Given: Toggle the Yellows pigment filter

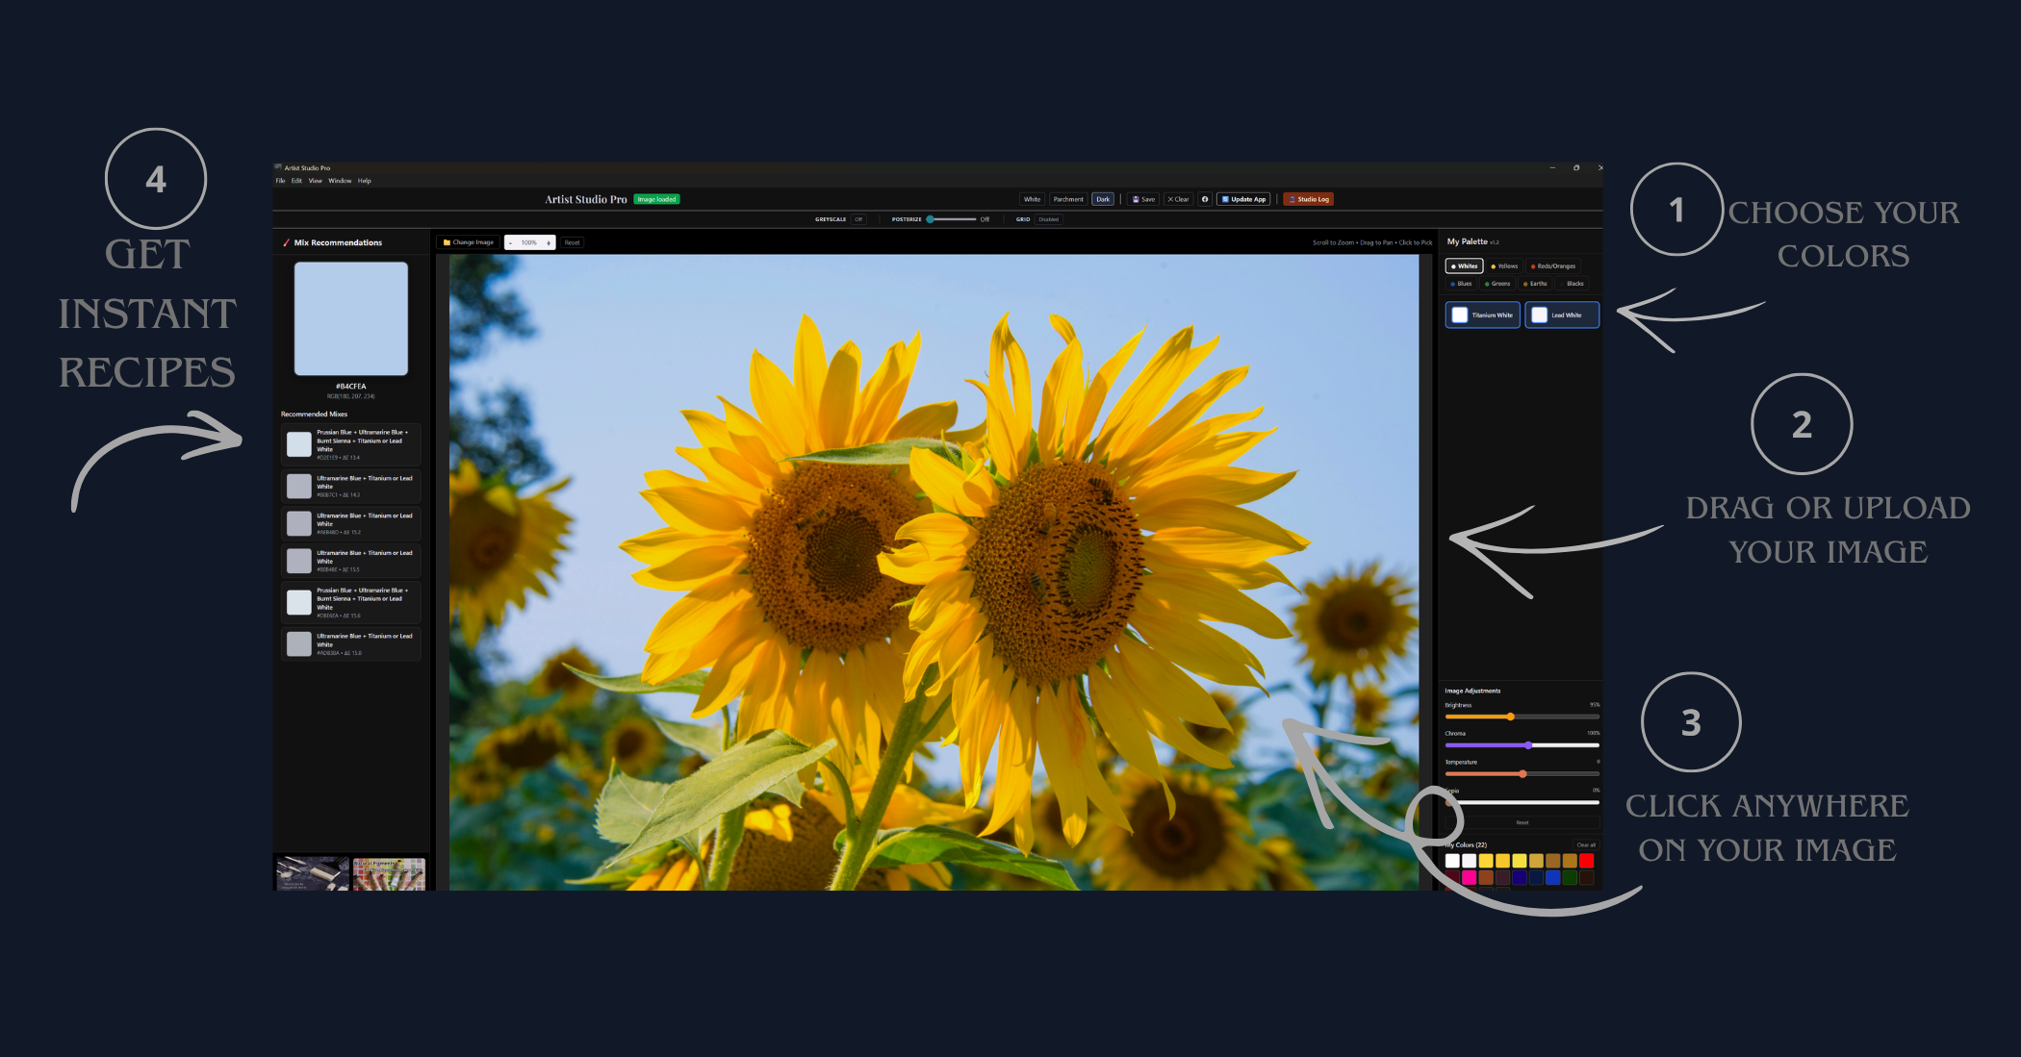Looking at the screenshot, I should 1504,265.
